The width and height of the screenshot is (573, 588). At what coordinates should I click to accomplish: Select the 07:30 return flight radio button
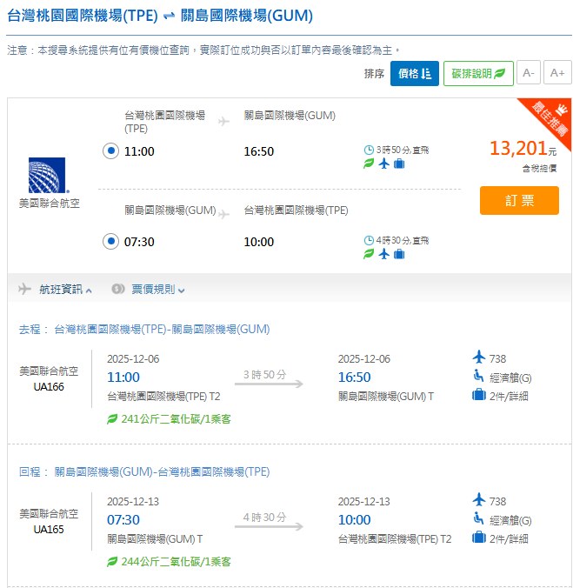tap(110, 241)
